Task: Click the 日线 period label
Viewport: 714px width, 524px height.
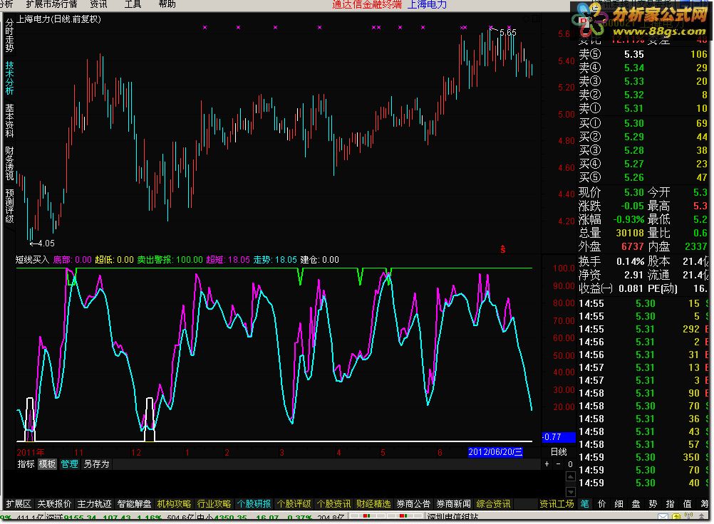Action: click(x=559, y=451)
